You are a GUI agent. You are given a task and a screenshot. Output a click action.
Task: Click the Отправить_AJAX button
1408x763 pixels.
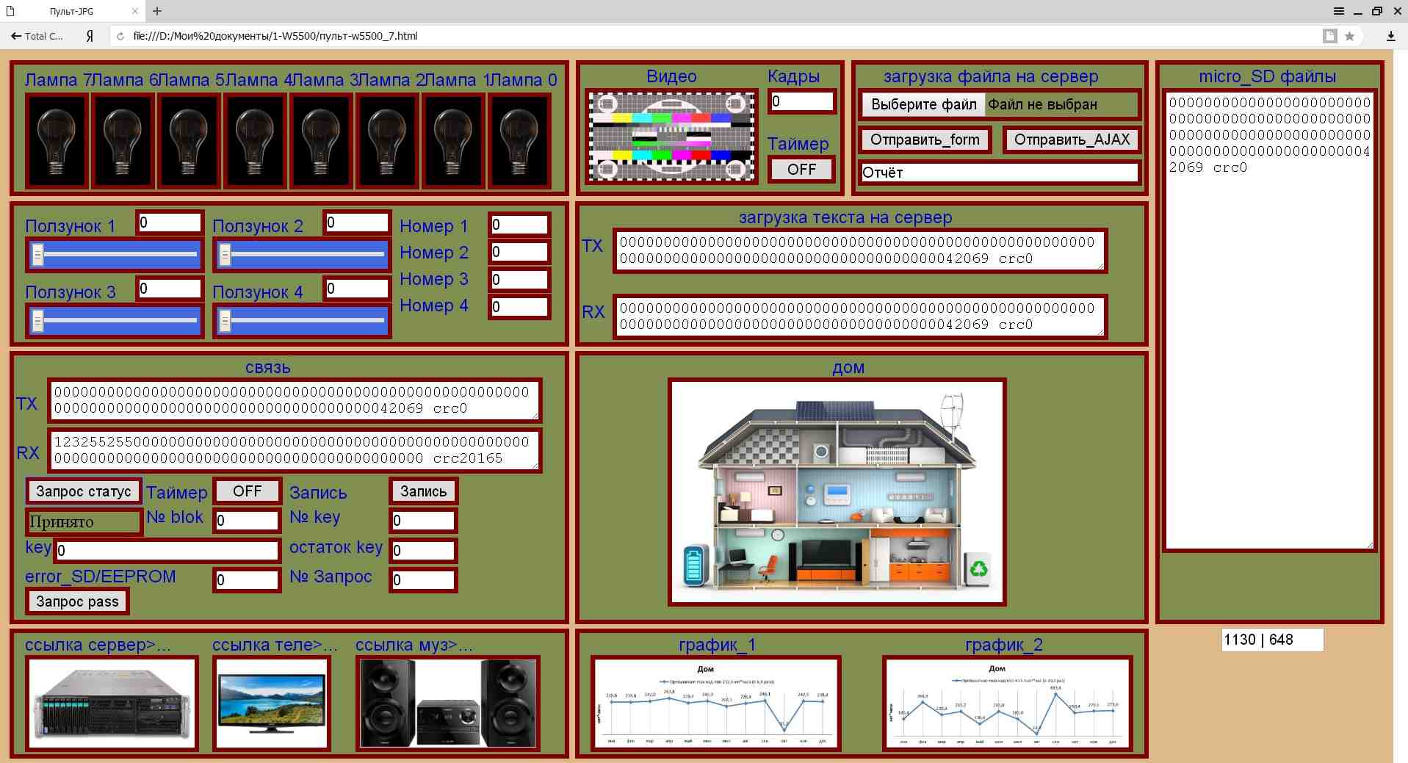tap(1072, 140)
